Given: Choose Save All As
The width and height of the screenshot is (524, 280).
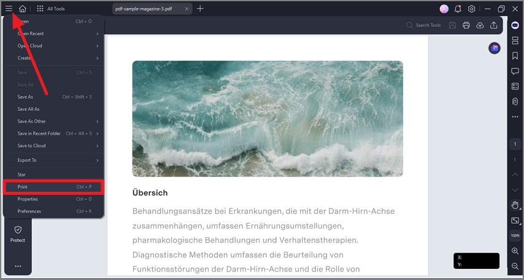Looking at the screenshot, I should [53, 109].
